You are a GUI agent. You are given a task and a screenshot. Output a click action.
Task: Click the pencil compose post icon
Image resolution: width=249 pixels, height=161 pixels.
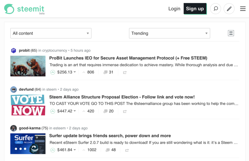[229, 9]
